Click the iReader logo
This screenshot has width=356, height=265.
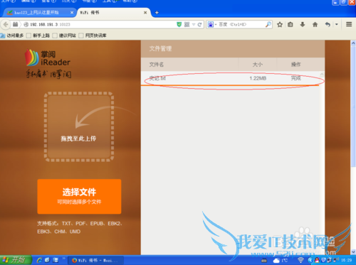click(48, 63)
